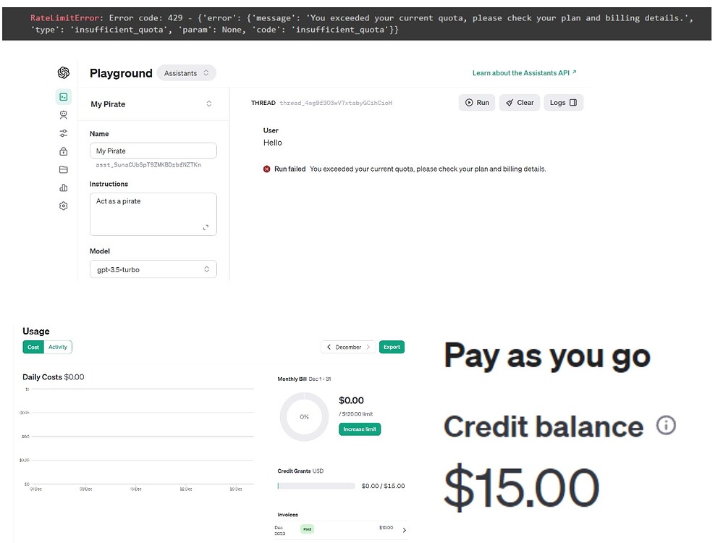The height and width of the screenshot is (543, 723).
Task: Open the gpt-3.5-turbo model dropdown
Action: coord(153,269)
